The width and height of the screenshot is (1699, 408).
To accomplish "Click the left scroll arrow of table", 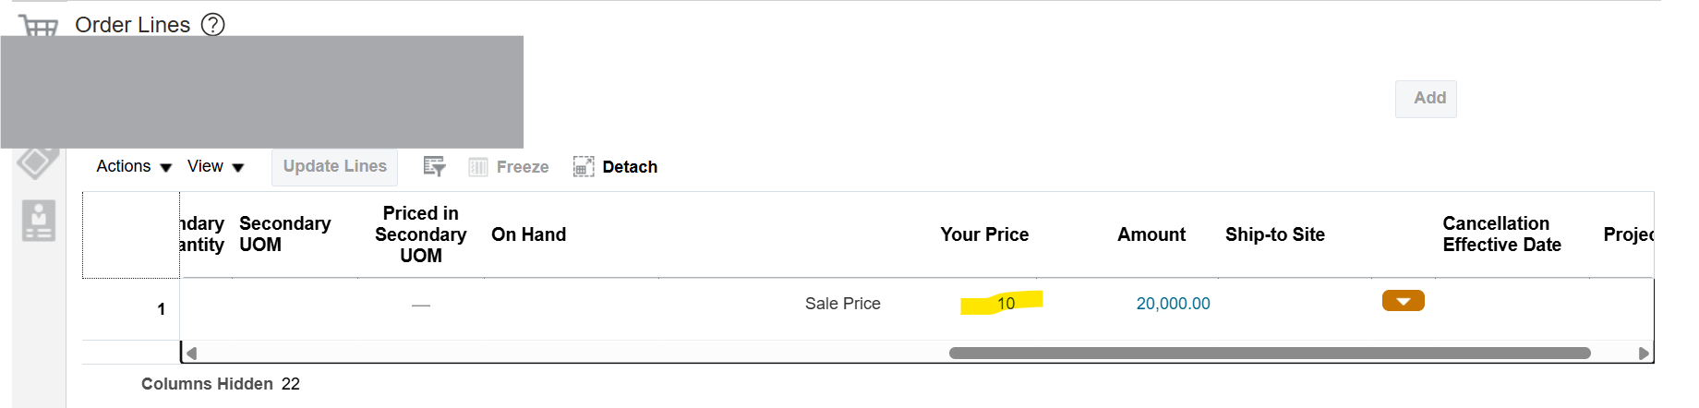I will 191,353.
